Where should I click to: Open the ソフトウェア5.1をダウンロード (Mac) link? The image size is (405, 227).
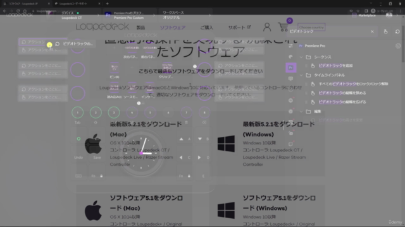[146, 203]
